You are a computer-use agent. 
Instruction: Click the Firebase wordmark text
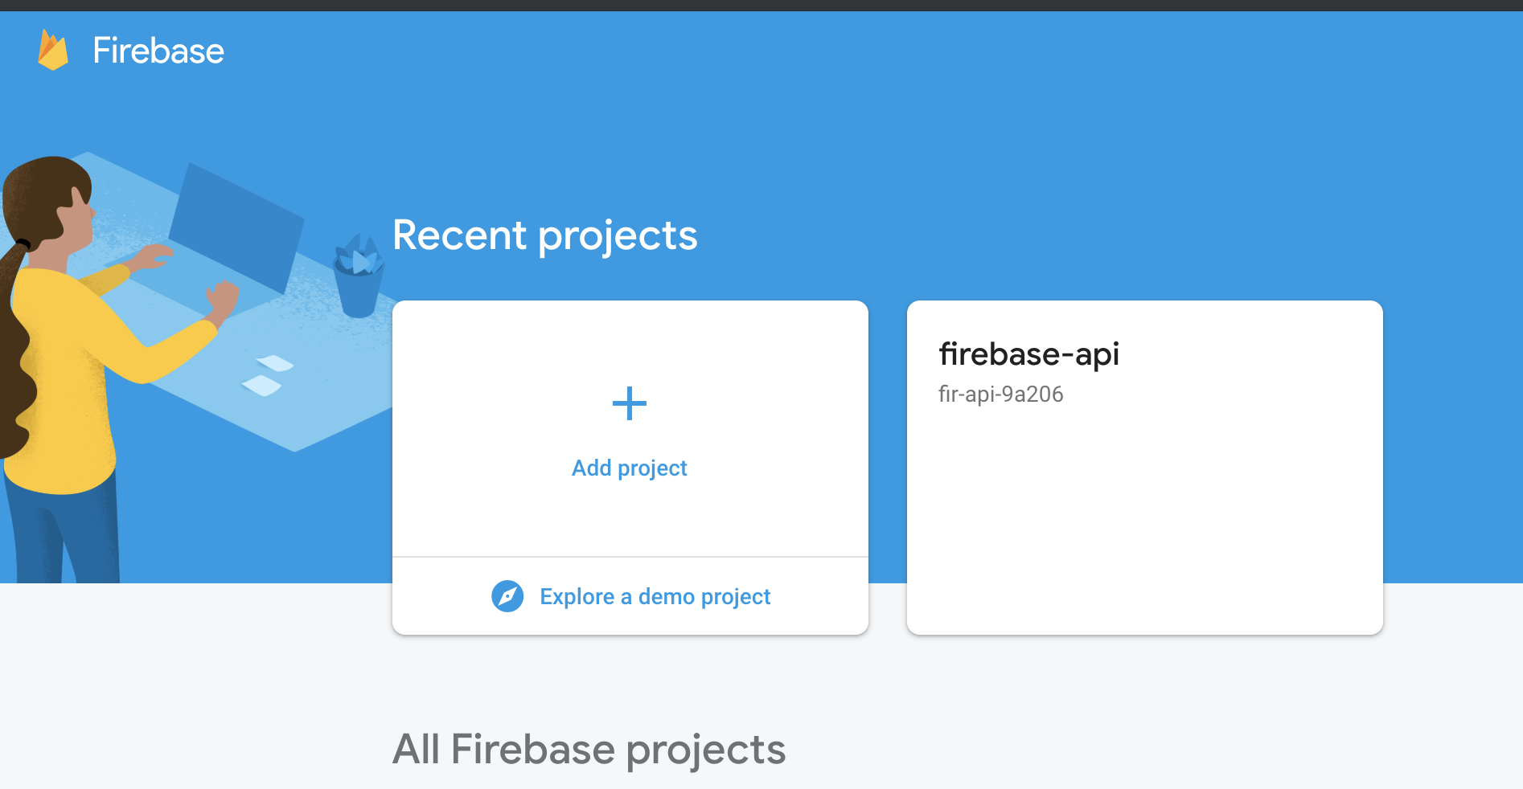pyautogui.click(x=158, y=51)
